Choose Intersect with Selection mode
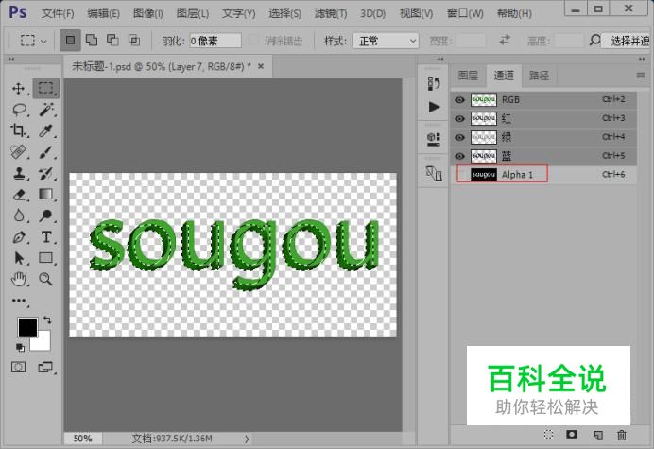 134,40
